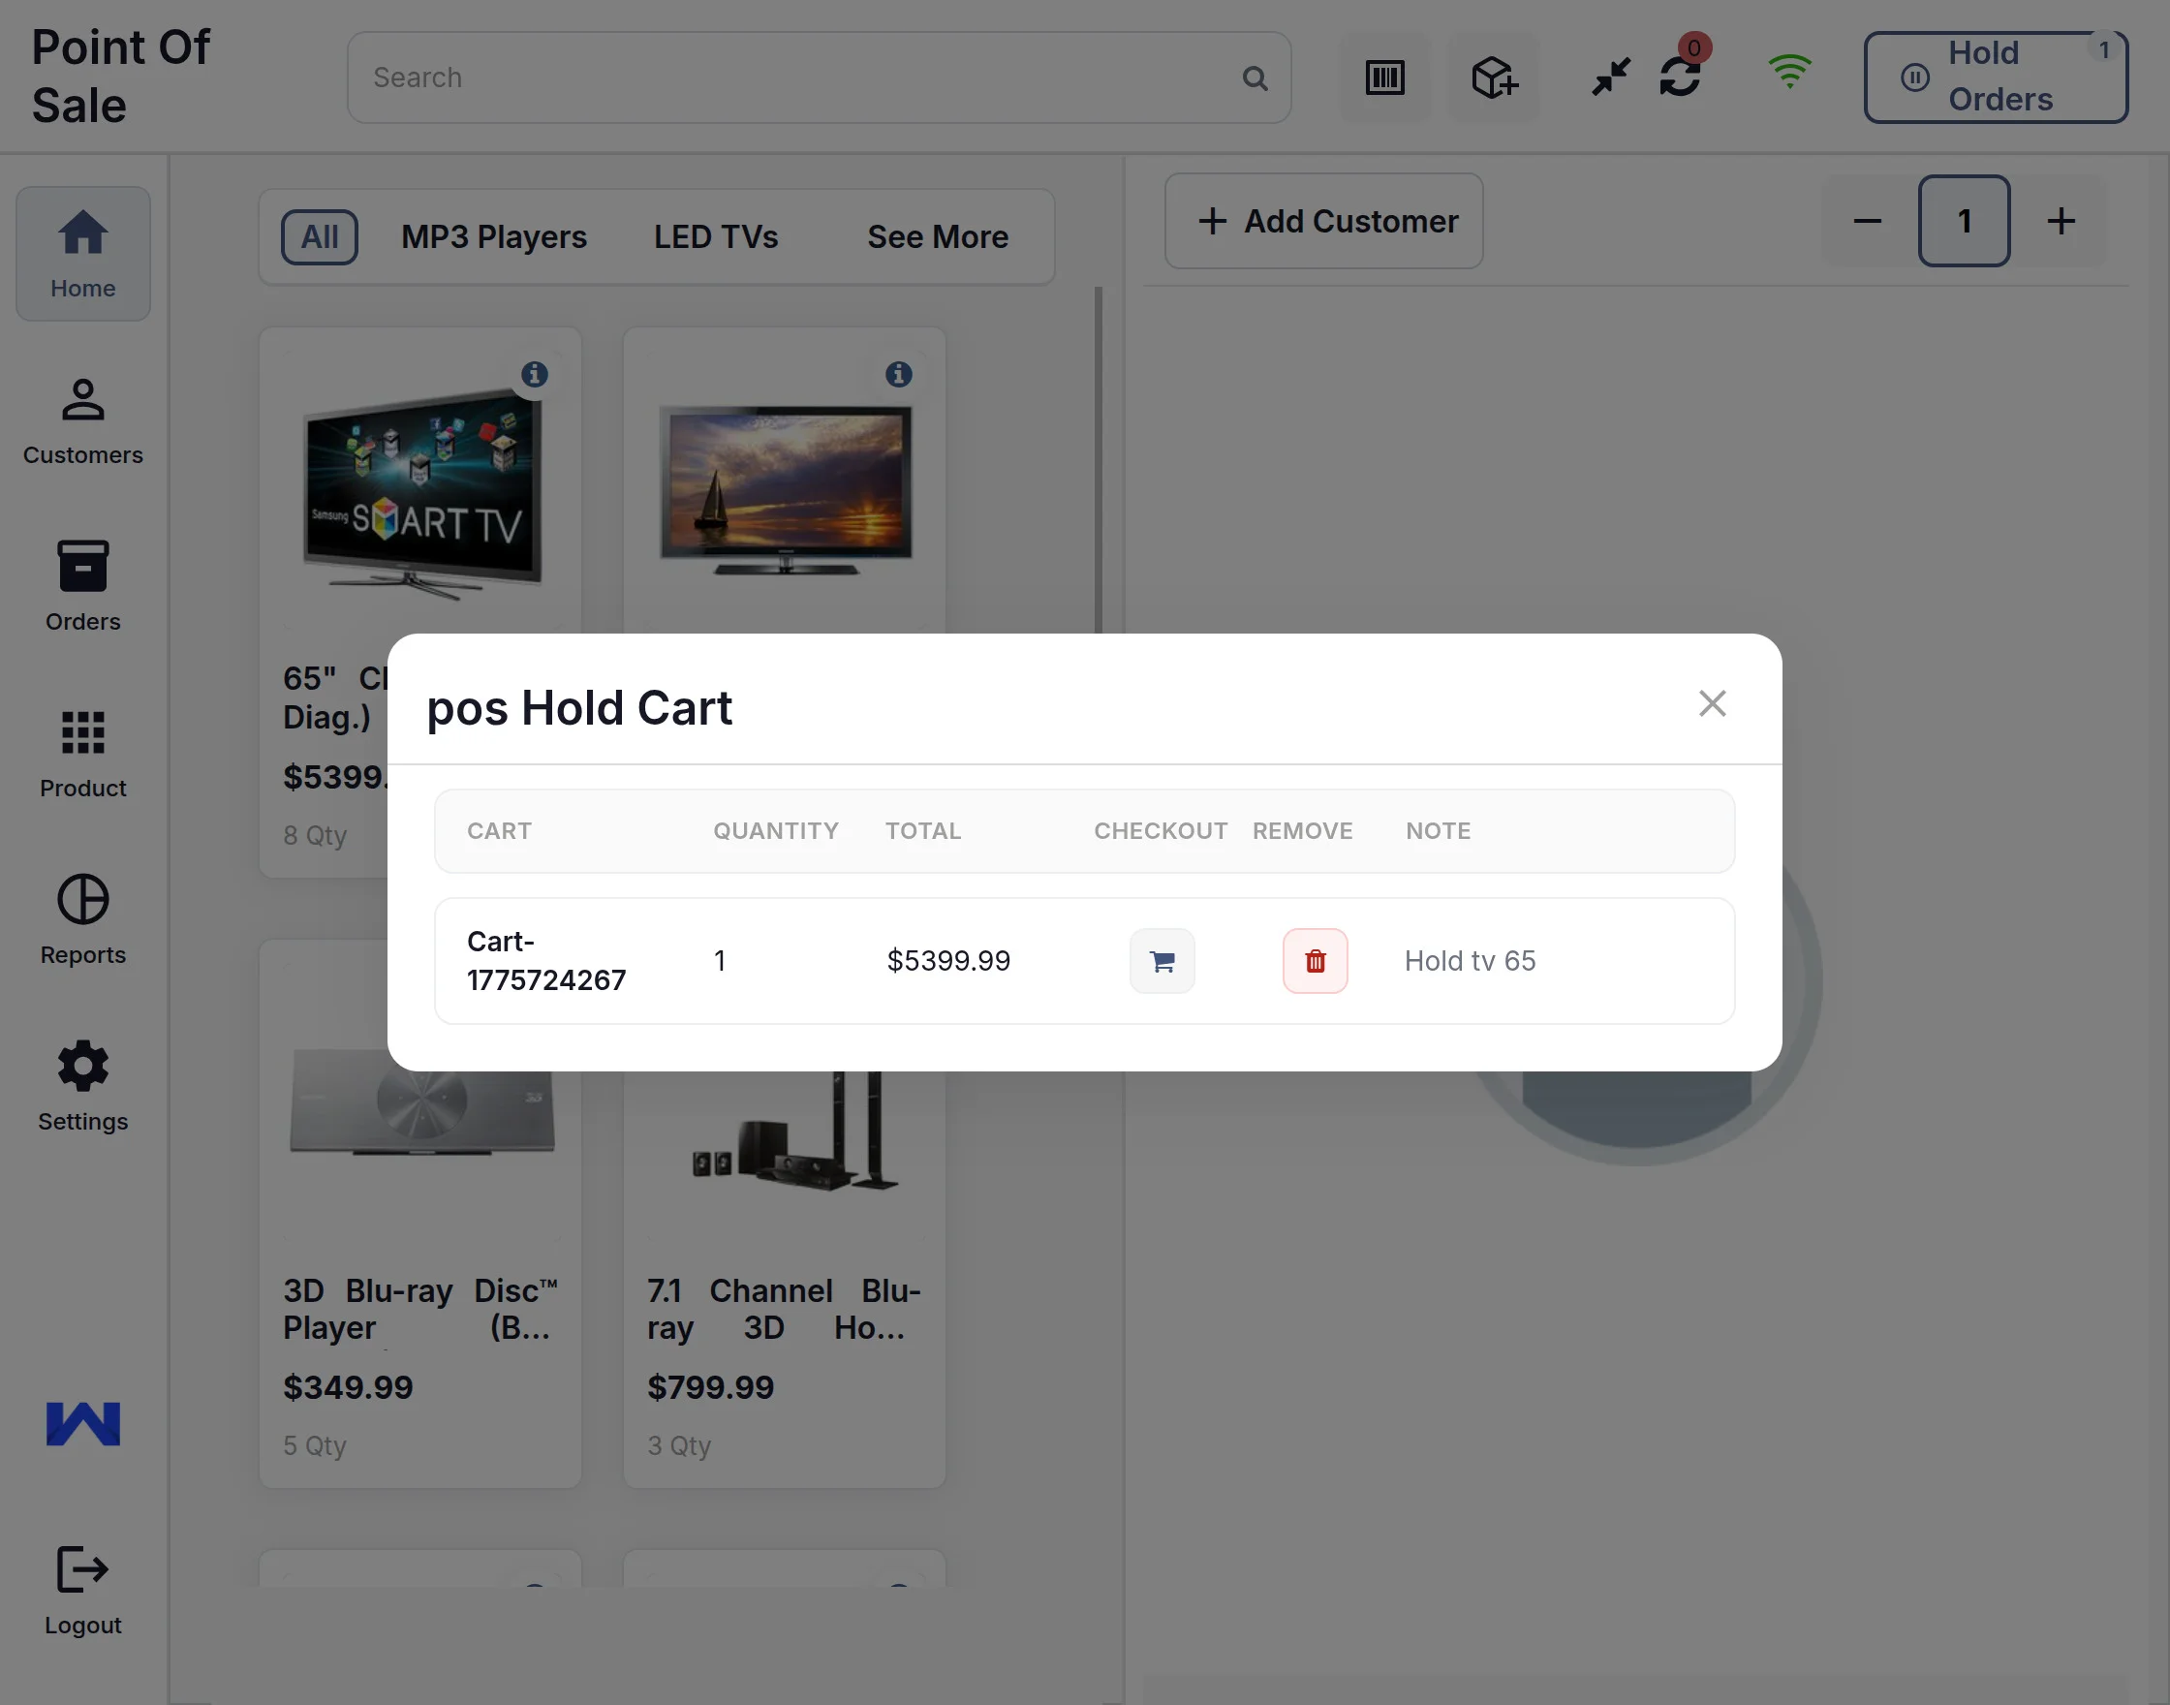Image resolution: width=2170 pixels, height=1705 pixels.
Task: Click the add custom product icon
Action: click(1493, 77)
